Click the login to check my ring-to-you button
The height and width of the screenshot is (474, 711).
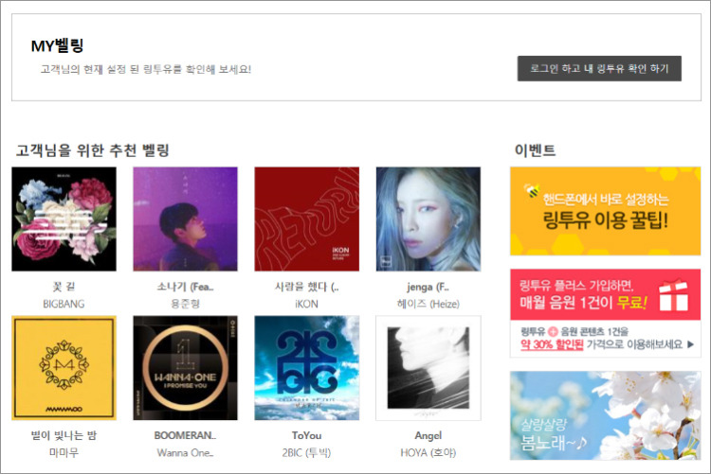tap(599, 68)
